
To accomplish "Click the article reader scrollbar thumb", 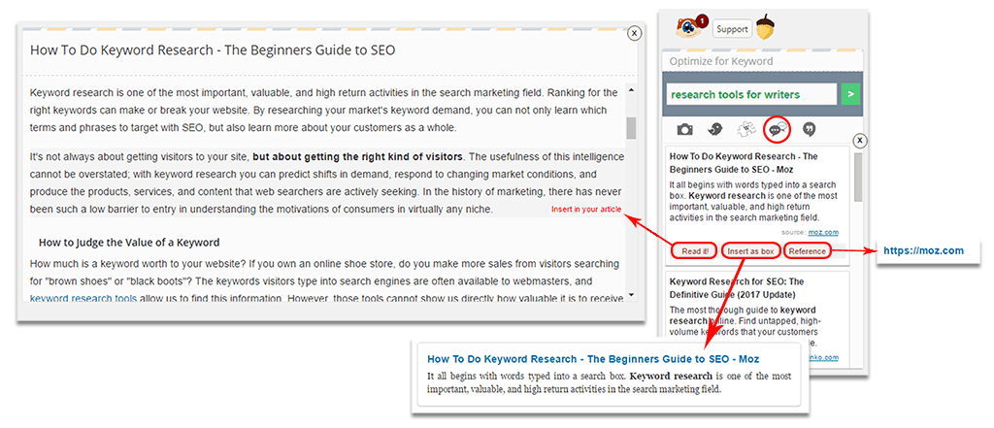I will [x=631, y=127].
